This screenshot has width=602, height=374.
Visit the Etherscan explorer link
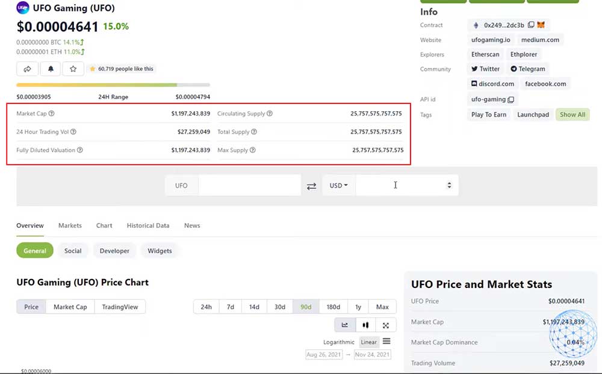tap(485, 54)
